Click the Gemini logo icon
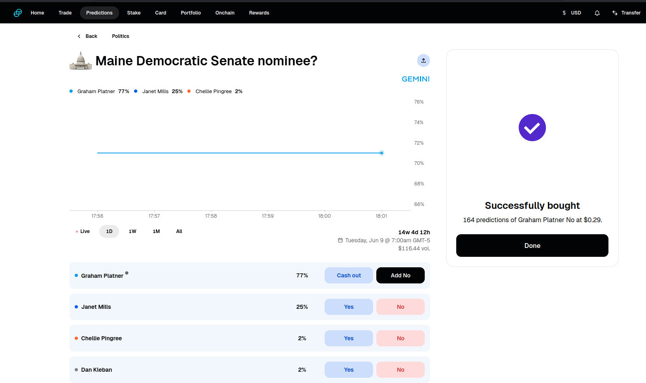646x383 pixels. pos(18,13)
